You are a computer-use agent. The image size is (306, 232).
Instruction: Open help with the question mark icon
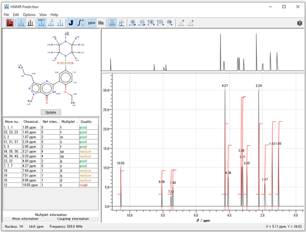pos(299,23)
